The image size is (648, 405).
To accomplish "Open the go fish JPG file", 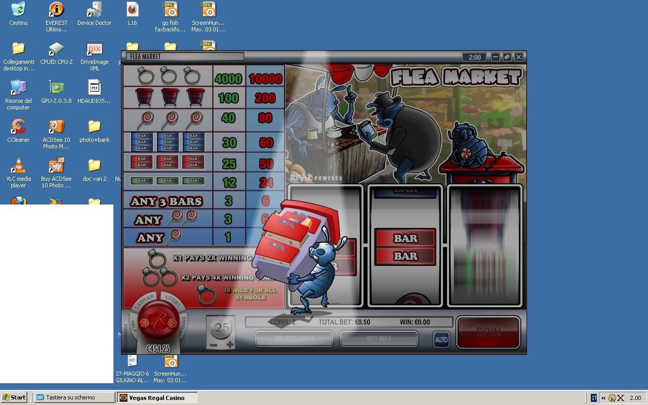I will [170, 17].
